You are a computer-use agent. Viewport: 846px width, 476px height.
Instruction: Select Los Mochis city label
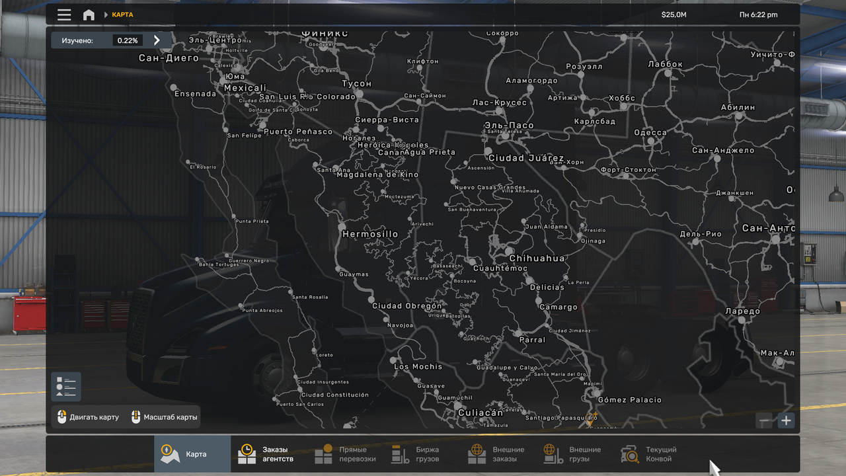tap(418, 366)
